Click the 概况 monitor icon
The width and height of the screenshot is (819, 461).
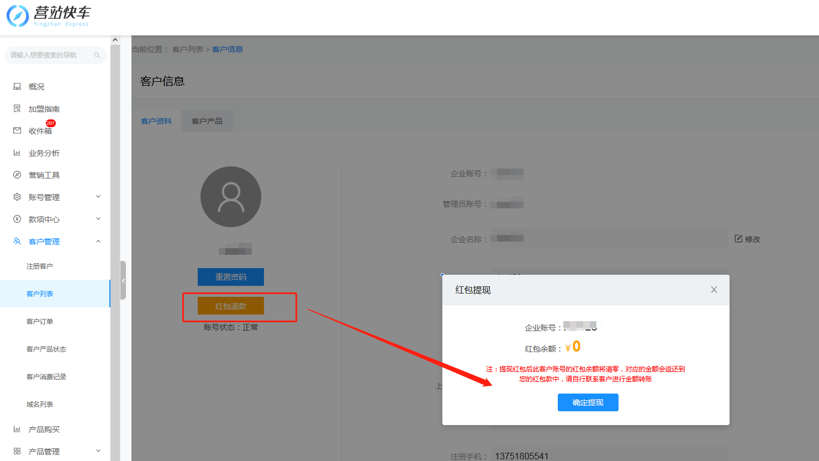(x=17, y=87)
